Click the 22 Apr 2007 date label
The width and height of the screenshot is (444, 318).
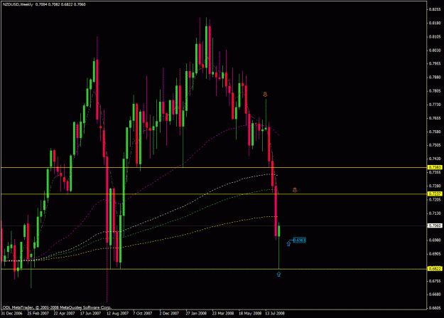[64, 314]
